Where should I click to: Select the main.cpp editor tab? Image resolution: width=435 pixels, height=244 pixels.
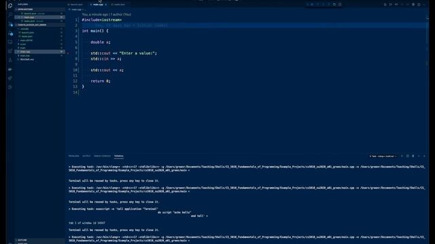point(98,5)
